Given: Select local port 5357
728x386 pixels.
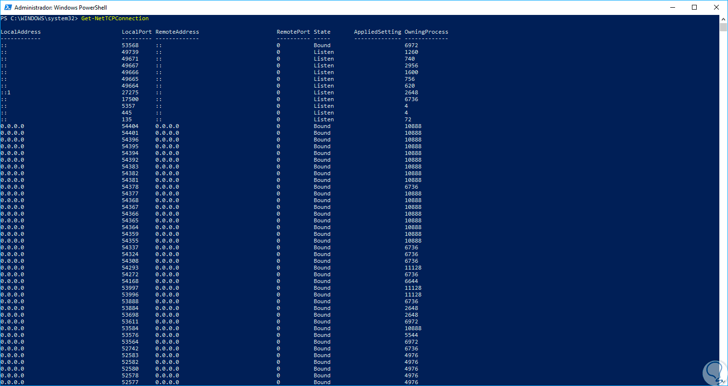Looking at the screenshot, I should (128, 106).
